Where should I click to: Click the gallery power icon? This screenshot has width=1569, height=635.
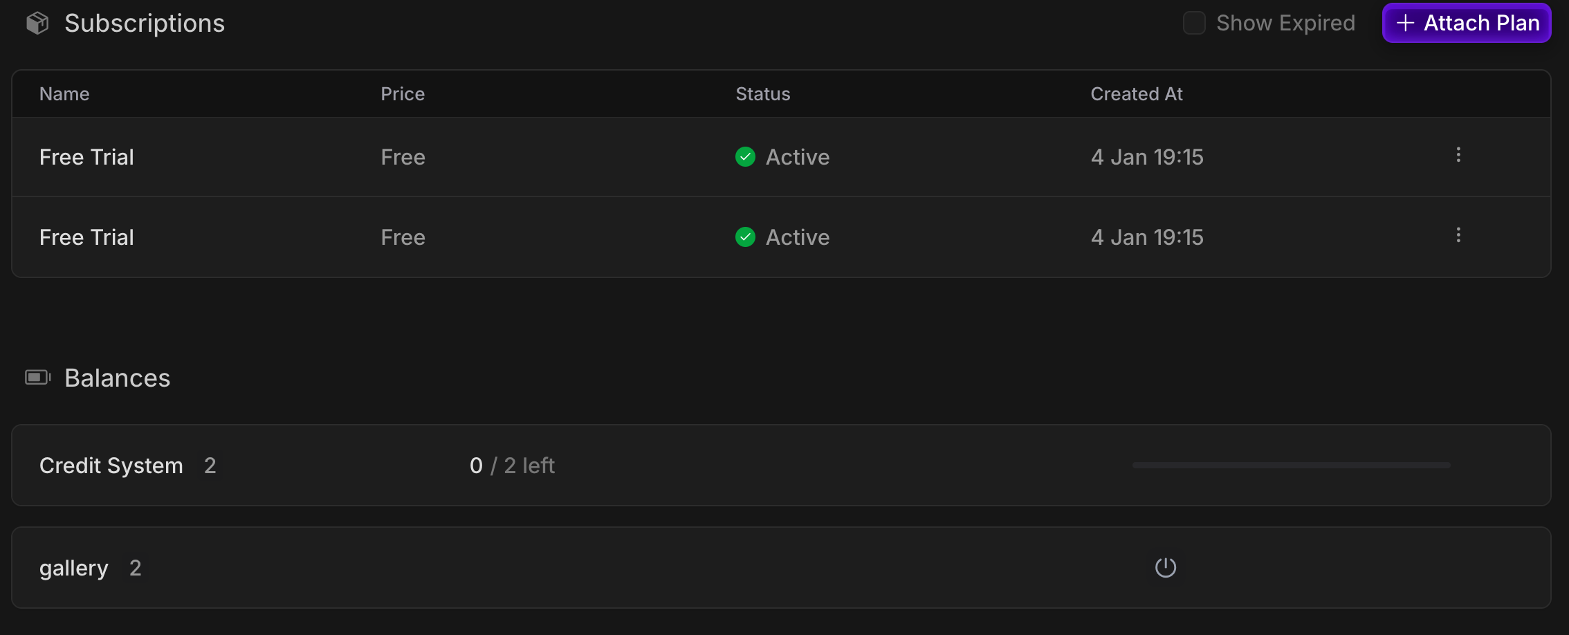[1166, 568]
